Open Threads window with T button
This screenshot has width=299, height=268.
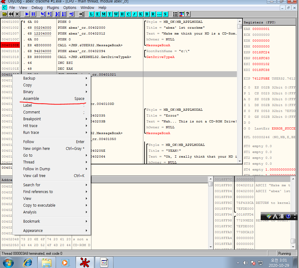(110, 14)
